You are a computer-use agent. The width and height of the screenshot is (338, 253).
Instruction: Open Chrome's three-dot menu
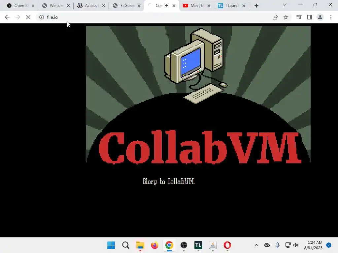[x=331, y=17]
